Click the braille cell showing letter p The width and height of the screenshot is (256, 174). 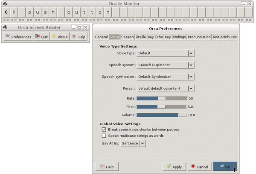tap(29, 12)
